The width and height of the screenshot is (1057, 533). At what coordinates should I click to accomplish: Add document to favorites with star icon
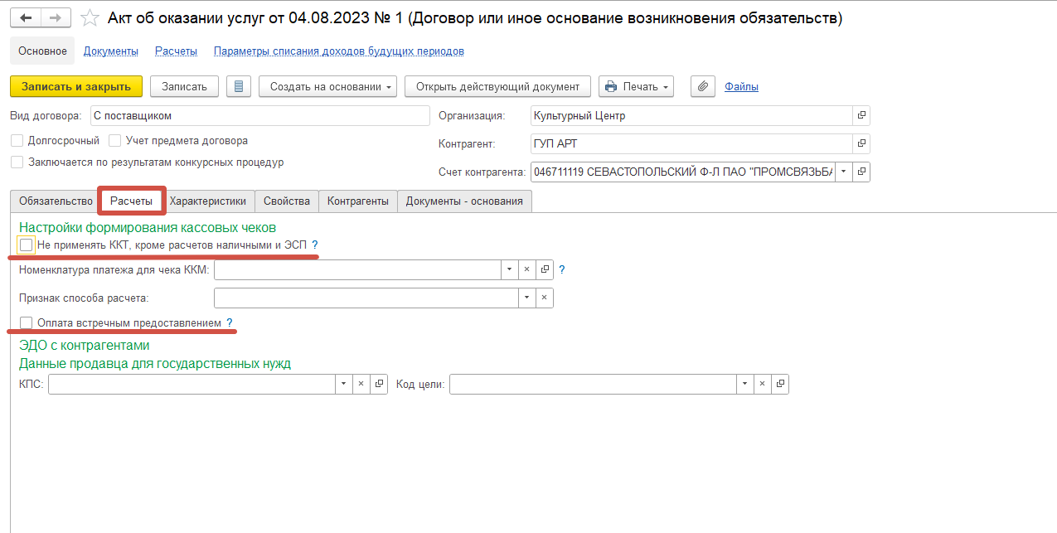(90, 17)
